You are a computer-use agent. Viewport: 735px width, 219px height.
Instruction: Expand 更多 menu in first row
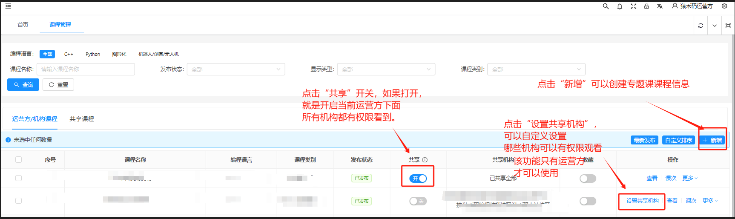(690, 178)
